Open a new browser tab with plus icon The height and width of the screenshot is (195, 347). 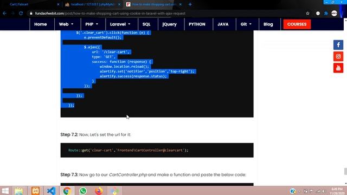pos(190,4)
